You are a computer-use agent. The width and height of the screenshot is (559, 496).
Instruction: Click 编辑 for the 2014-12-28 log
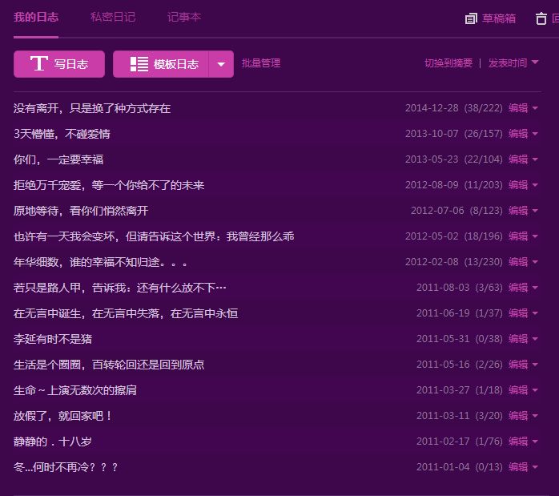pos(518,108)
